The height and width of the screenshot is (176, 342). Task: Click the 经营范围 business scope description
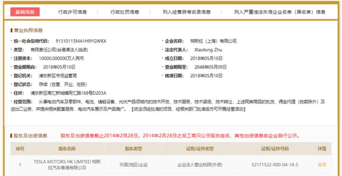168,105
